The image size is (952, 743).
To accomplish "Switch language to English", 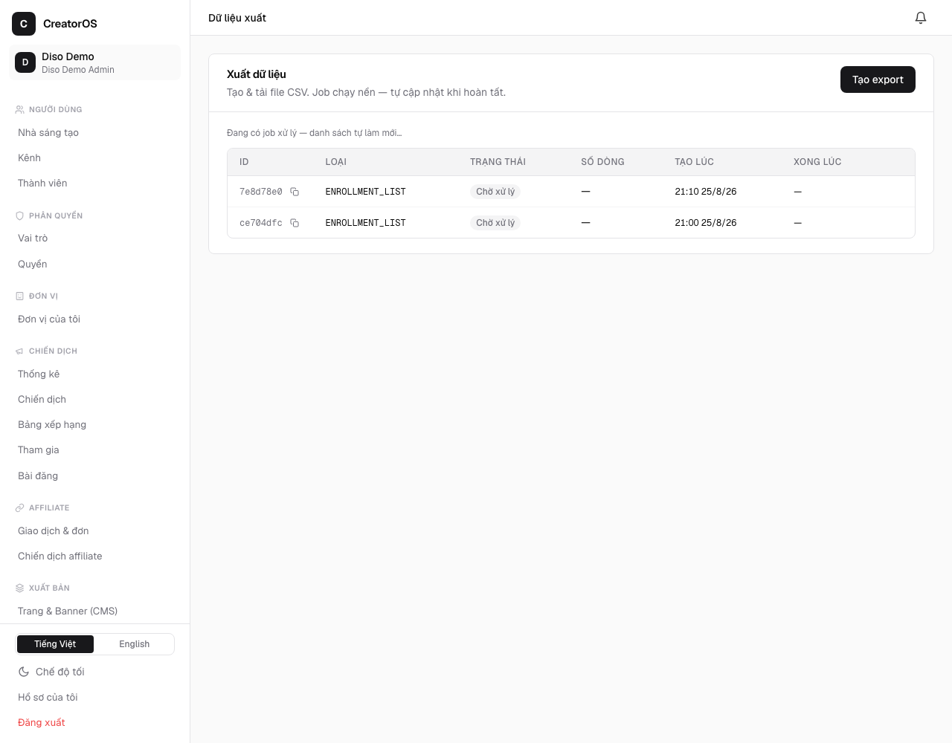I will pyautogui.click(x=134, y=644).
